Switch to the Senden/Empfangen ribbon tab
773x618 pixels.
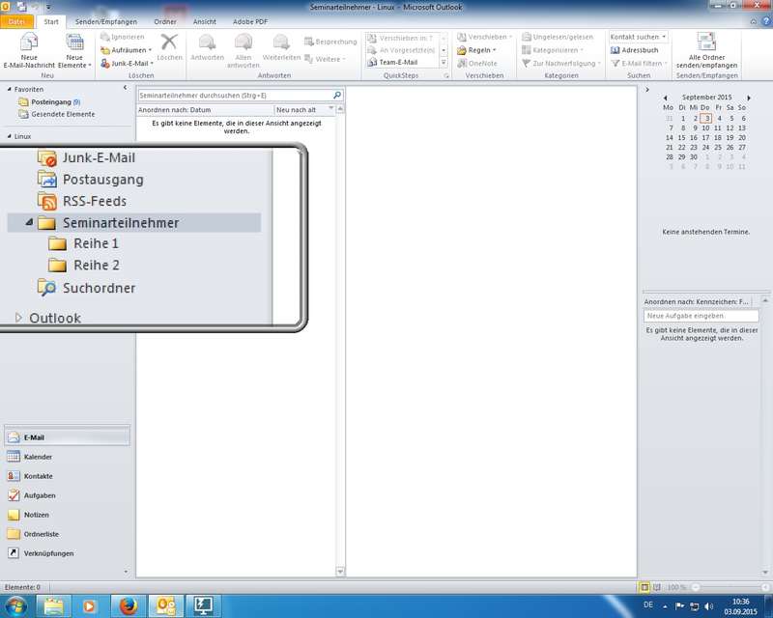105,21
